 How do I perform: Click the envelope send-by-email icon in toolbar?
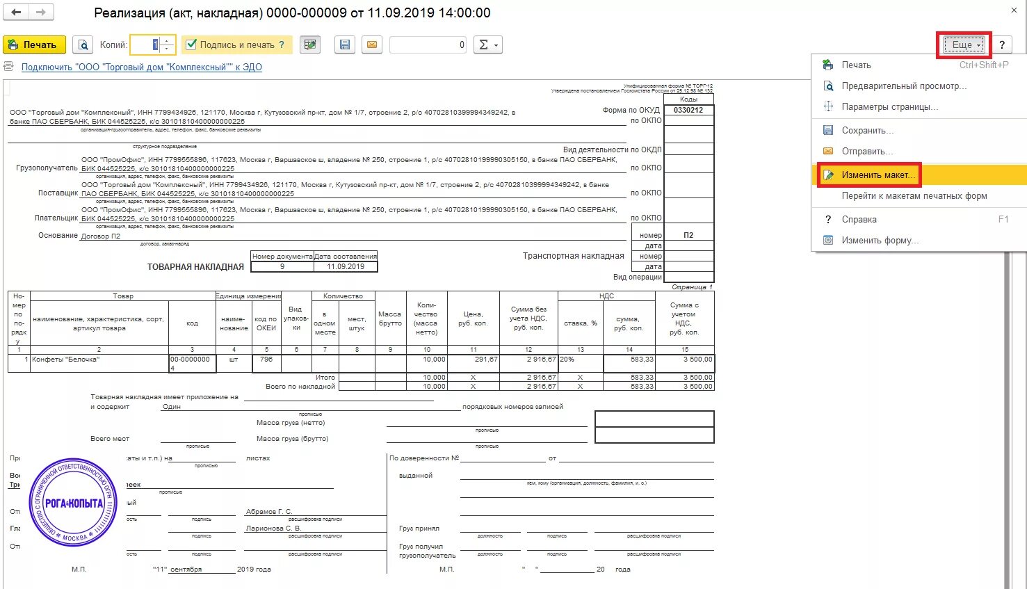[372, 45]
